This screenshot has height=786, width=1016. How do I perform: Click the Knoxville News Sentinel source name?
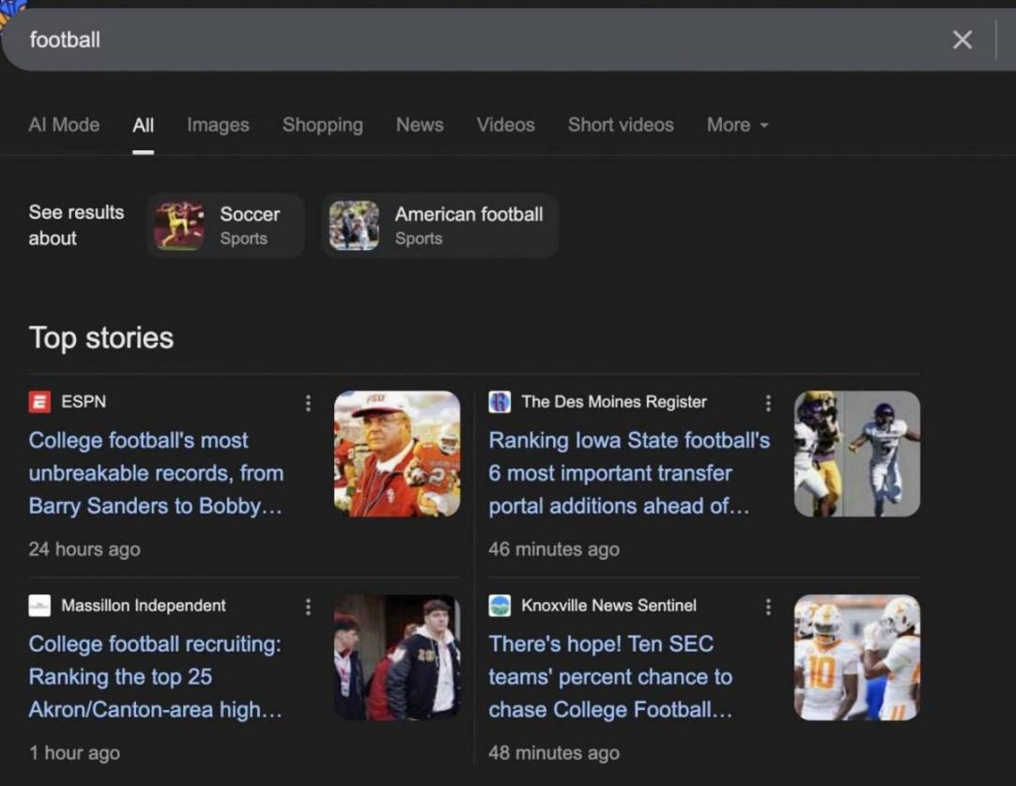(x=609, y=605)
